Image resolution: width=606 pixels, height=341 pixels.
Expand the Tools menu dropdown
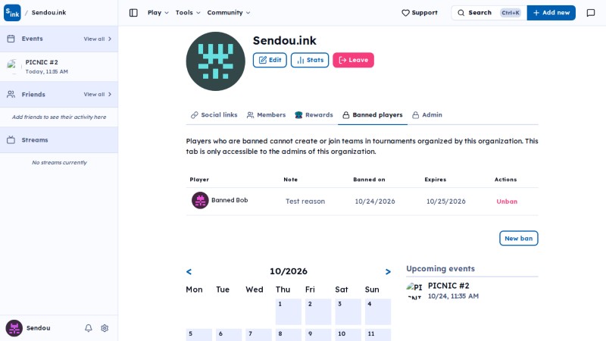188,13
